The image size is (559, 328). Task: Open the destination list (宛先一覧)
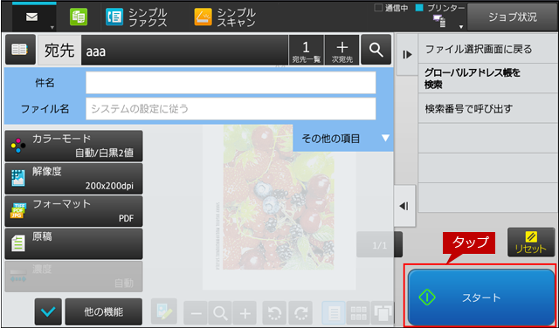point(307,50)
